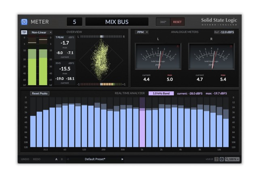Go to next preset arrow
The width and height of the screenshot is (259, 172).
123,159
